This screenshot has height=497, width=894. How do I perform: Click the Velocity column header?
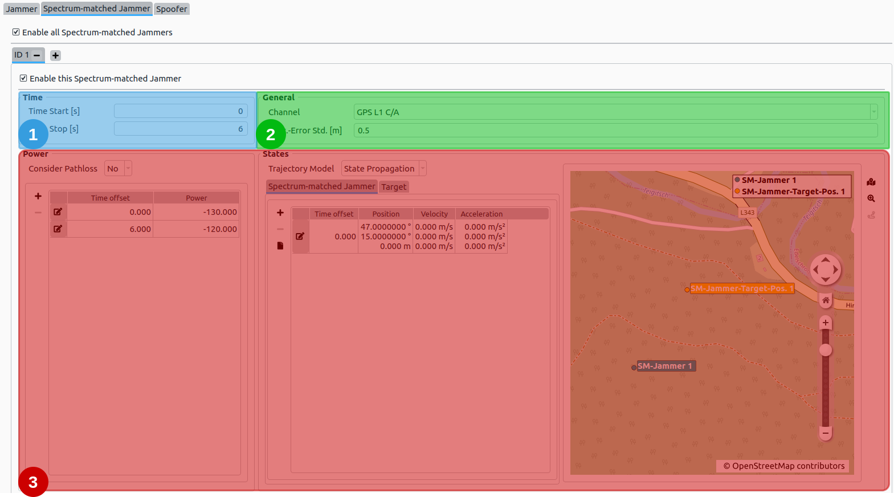pyautogui.click(x=434, y=214)
